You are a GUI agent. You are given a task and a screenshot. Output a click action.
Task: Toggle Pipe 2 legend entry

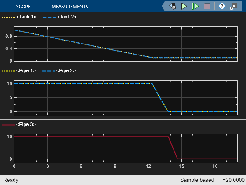(x=66, y=70)
